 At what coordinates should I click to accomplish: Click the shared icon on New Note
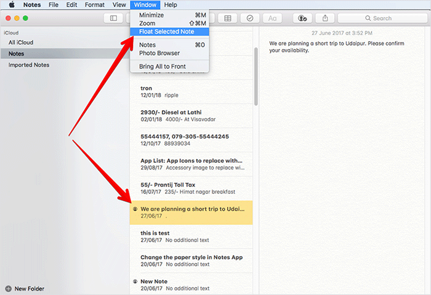tap(135, 281)
